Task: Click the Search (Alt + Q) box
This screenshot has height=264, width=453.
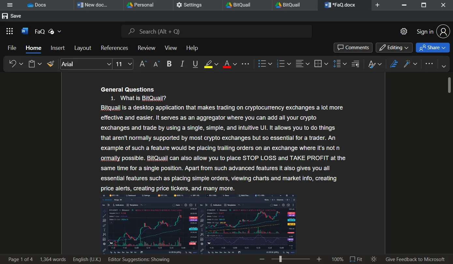Action: point(216,32)
